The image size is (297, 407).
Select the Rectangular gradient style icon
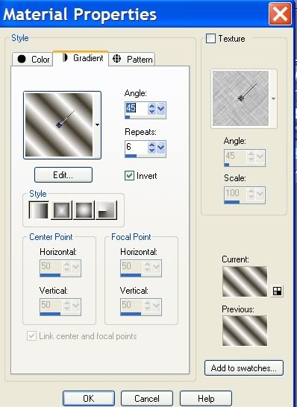62,210
